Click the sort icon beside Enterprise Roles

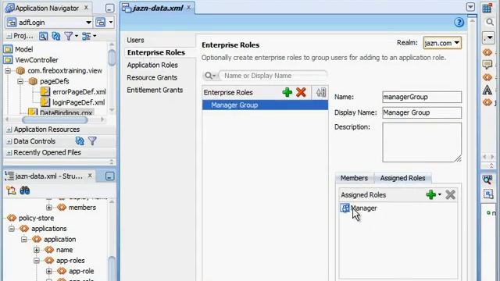point(321,92)
